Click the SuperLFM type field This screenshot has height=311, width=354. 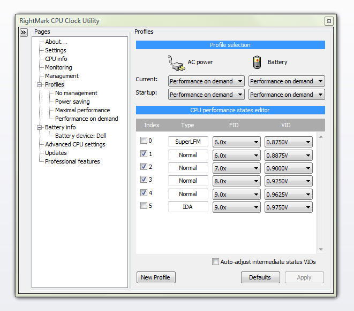188,142
